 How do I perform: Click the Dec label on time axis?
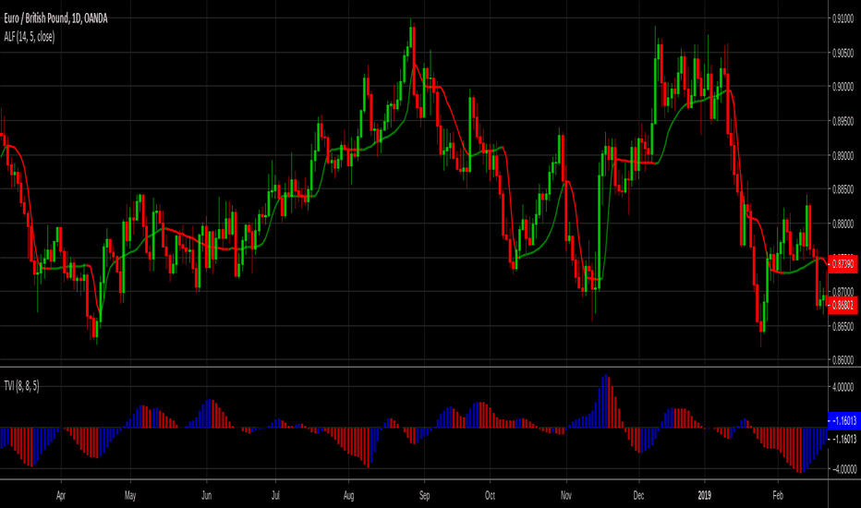tap(638, 495)
